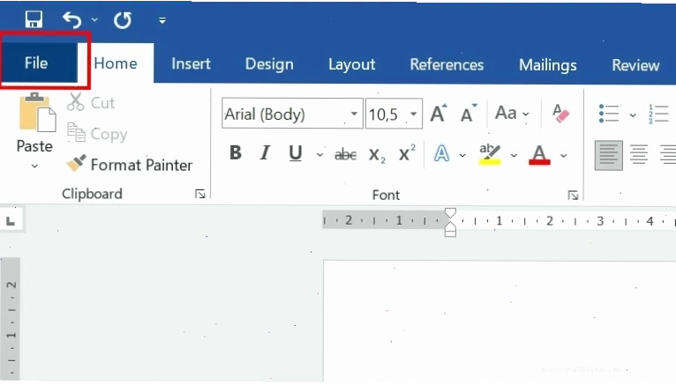Open the Design tab
This screenshot has height=384, width=676.
[x=269, y=64]
